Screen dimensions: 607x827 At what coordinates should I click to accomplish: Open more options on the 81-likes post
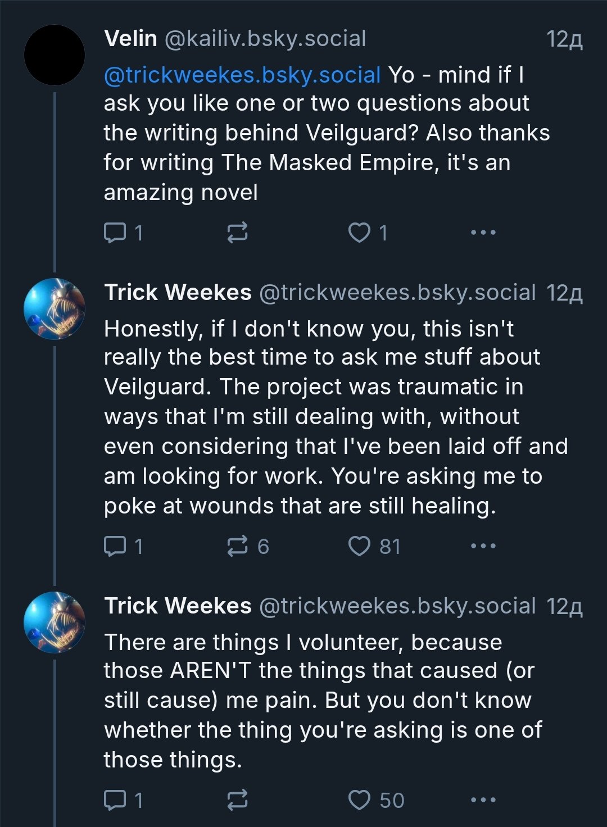tap(483, 546)
